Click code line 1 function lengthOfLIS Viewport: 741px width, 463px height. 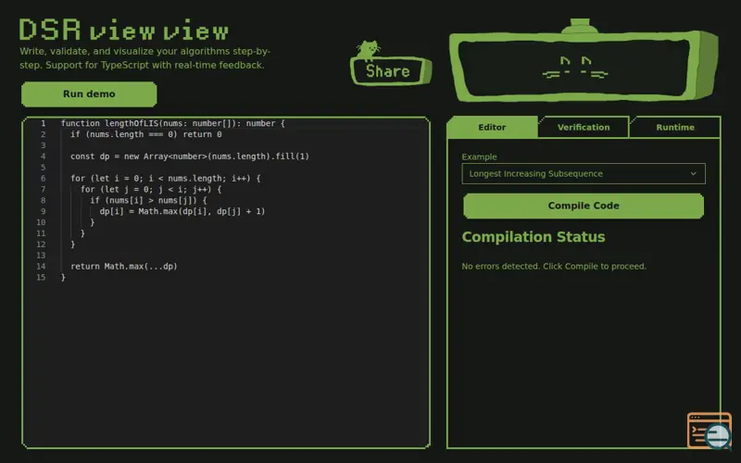[x=173, y=123]
